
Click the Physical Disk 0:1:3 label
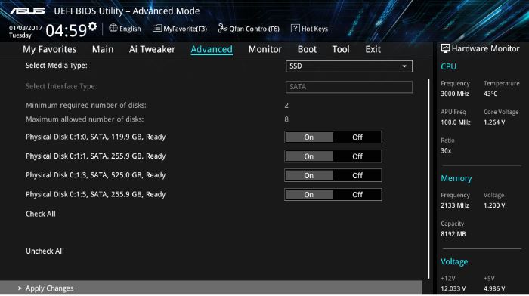pyautogui.click(x=96, y=175)
